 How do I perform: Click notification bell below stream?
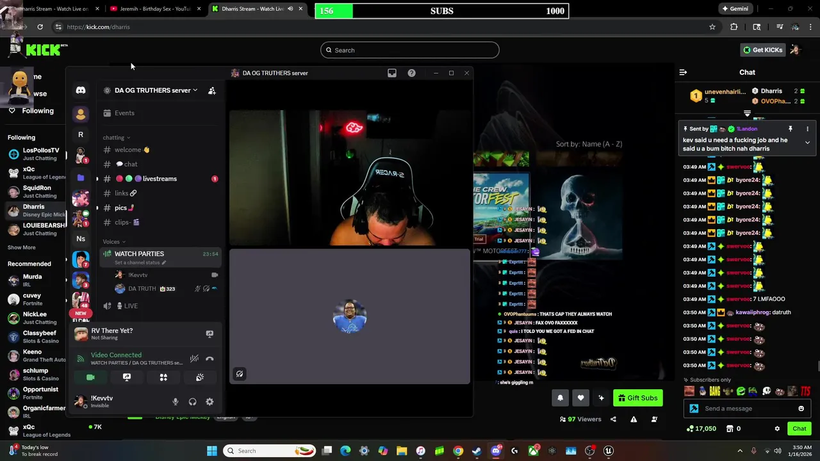(560, 398)
